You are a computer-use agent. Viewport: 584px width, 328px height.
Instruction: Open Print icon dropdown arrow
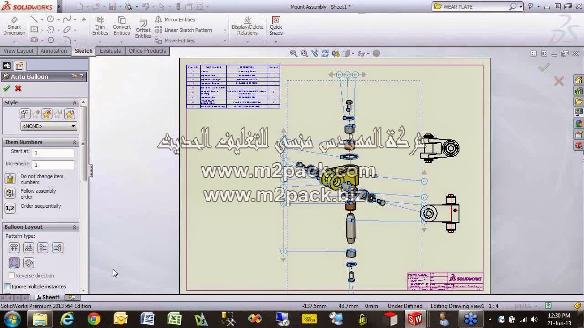coord(136,7)
